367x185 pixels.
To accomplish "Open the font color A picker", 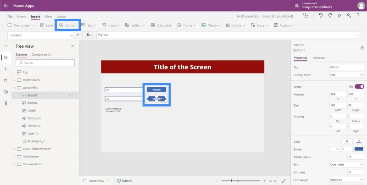I will pyautogui.click(x=347, y=141).
